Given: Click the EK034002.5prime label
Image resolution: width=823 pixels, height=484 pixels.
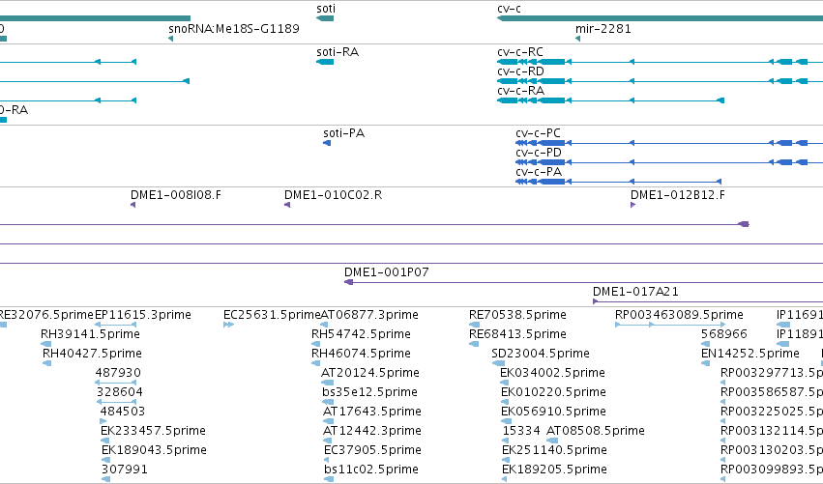Looking at the screenshot, I should pyautogui.click(x=552, y=373).
